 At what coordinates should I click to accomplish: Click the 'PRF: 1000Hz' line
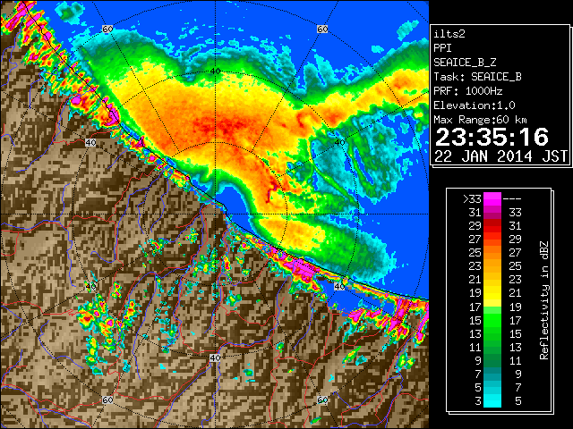pyautogui.click(x=468, y=91)
